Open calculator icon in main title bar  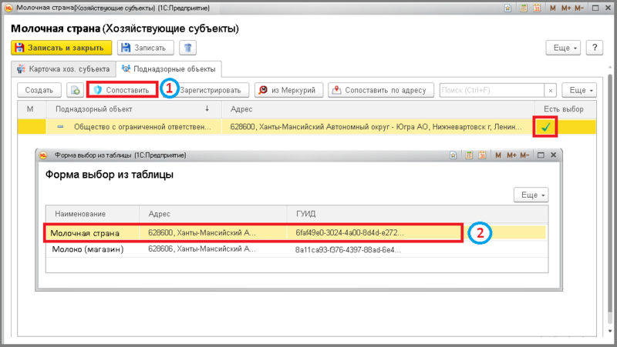[x=524, y=8]
